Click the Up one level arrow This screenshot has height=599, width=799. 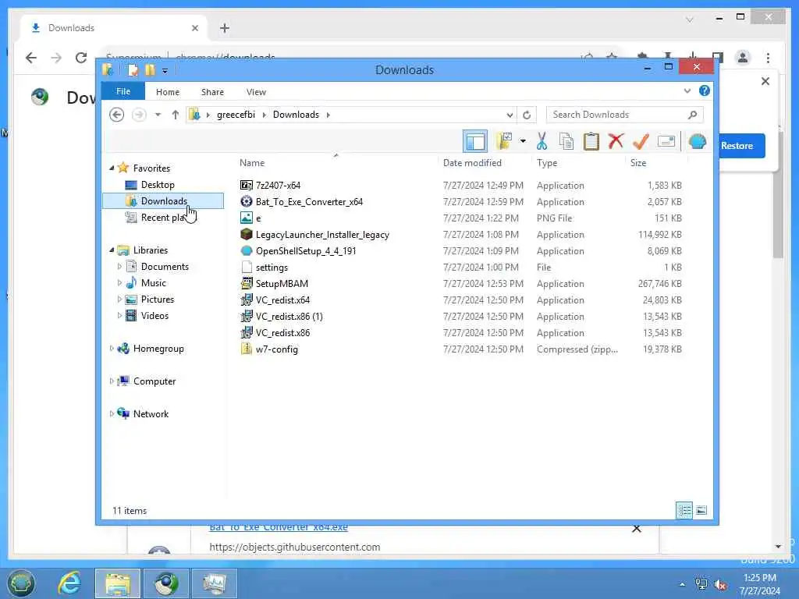click(176, 115)
